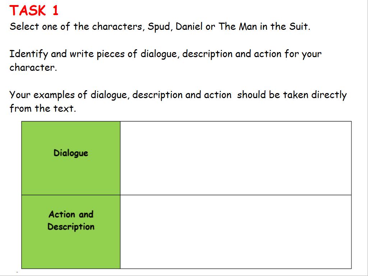The image size is (368, 276).
Task: Click the empty answer box beside Action and Description
Action: pos(235,232)
